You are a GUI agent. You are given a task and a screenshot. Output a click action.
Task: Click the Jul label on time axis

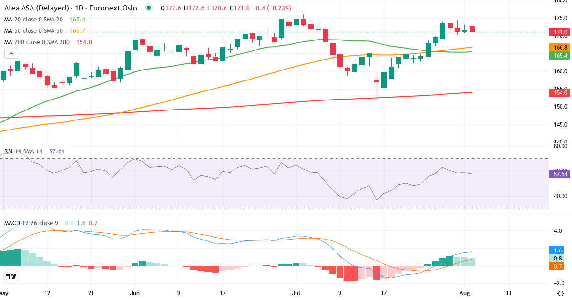[x=296, y=293]
